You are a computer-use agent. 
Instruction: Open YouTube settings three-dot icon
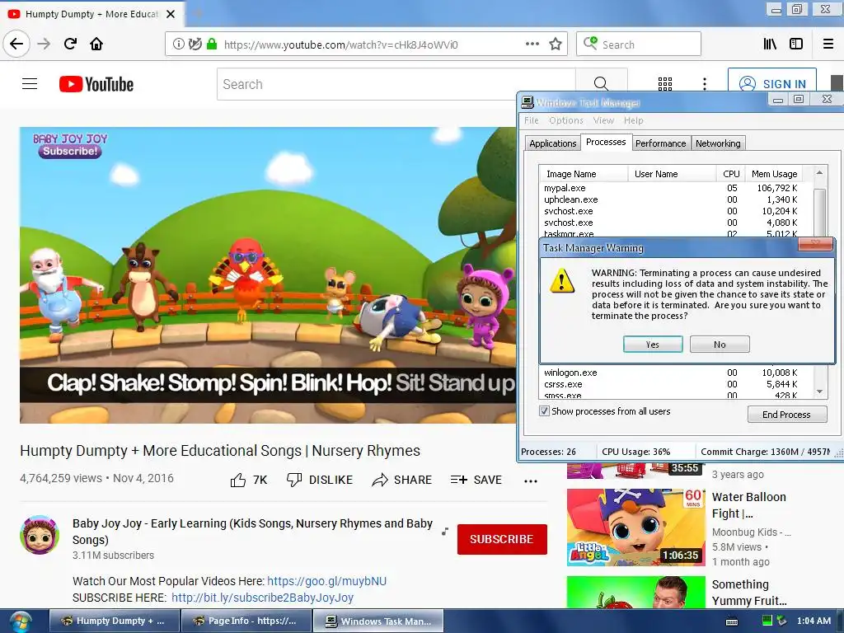pyautogui.click(x=705, y=84)
